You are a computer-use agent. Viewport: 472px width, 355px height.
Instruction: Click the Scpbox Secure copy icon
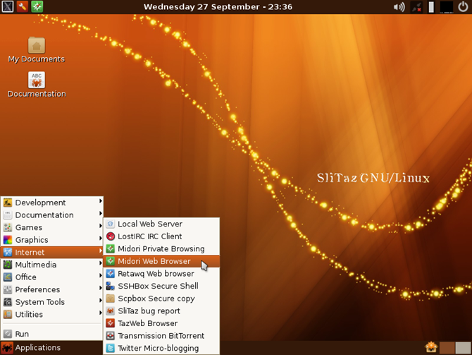coord(111,299)
